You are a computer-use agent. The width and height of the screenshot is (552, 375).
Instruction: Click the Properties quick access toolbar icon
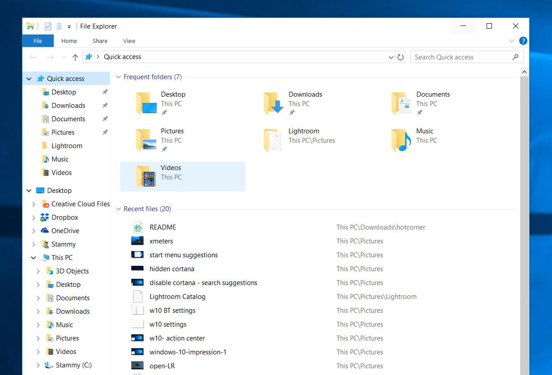[x=48, y=26]
